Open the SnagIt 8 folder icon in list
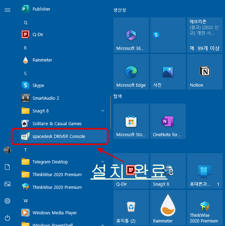This screenshot has height=226, width=225. 26,111
